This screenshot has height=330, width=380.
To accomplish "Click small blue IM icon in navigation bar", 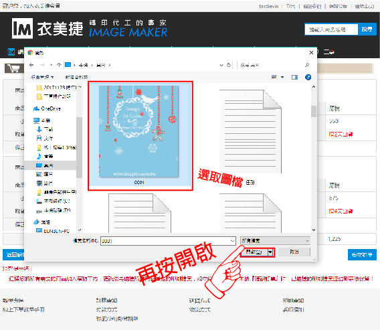I will (x=11, y=52).
